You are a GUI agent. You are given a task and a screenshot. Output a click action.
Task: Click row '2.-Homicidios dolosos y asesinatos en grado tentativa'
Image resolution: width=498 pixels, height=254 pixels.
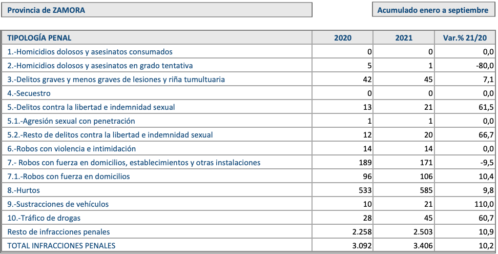[248, 66]
